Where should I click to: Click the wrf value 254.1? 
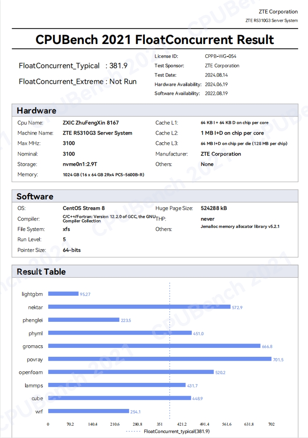(135, 412)
